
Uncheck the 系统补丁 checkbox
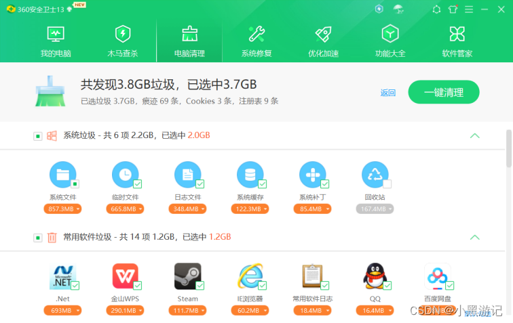pos(325,184)
